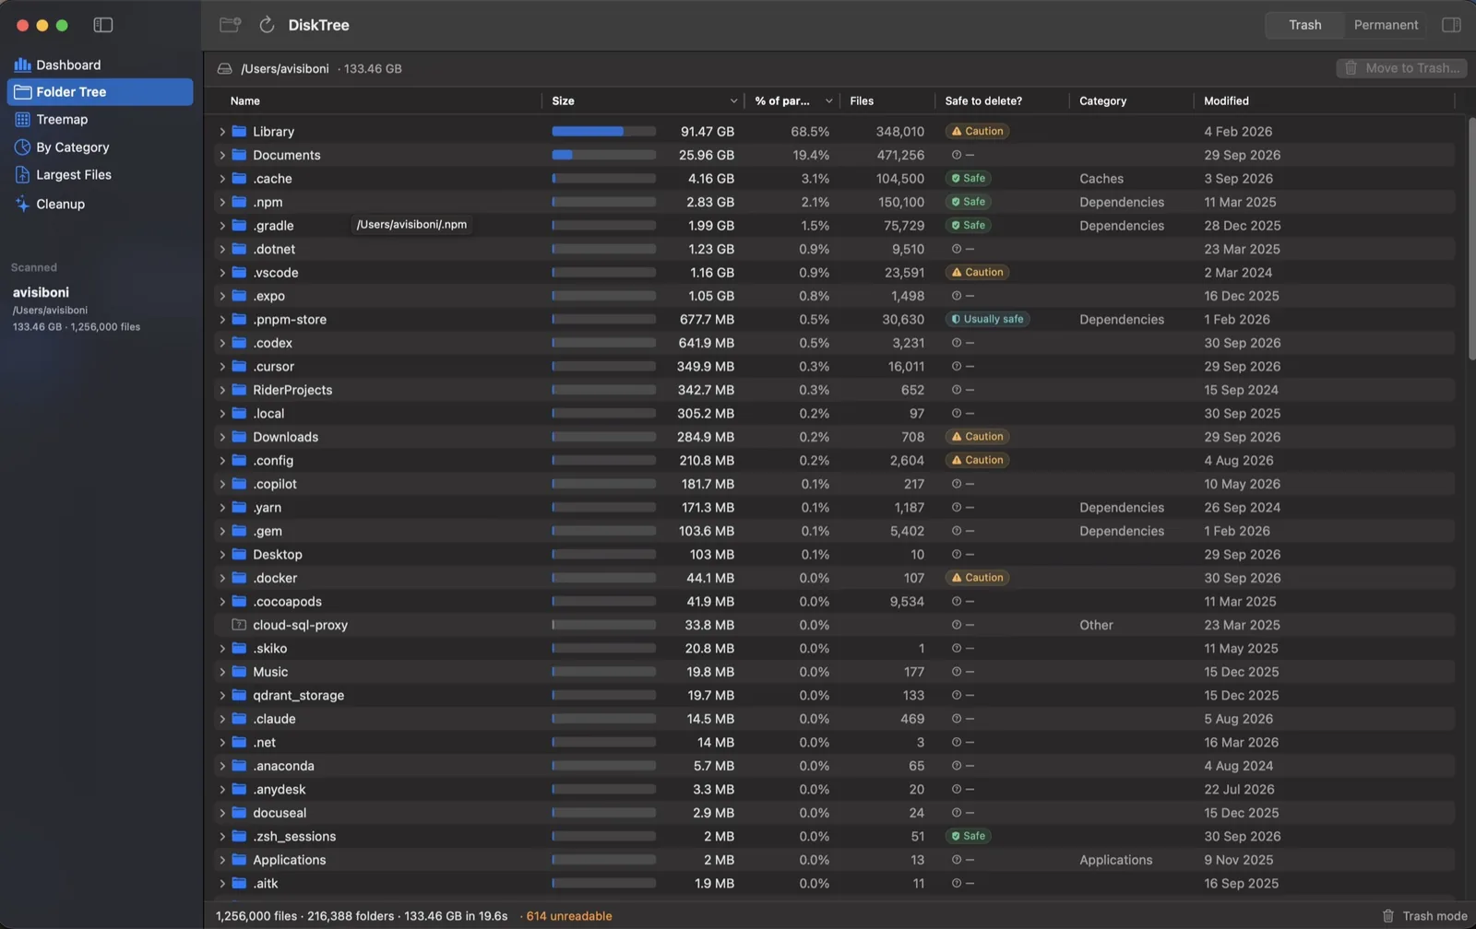
Task: Open the % of parent column dropdown
Action: [828, 100]
